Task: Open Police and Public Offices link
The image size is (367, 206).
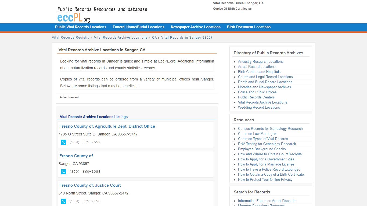Action: click(x=257, y=92)
